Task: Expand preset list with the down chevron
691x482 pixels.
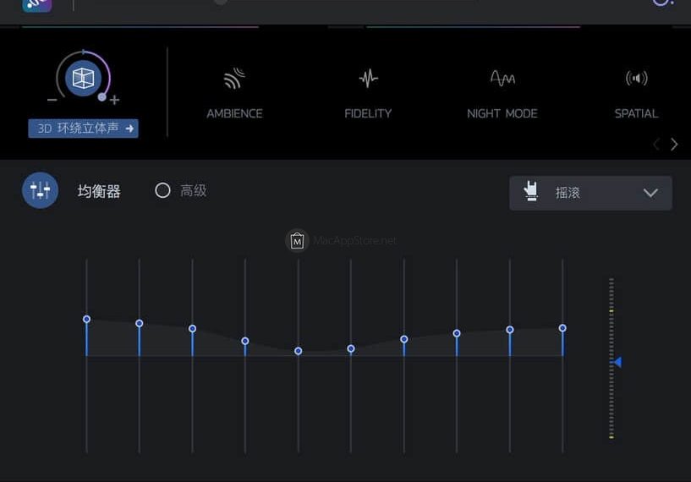Action: pyautogui.click(x=650, y=193)
